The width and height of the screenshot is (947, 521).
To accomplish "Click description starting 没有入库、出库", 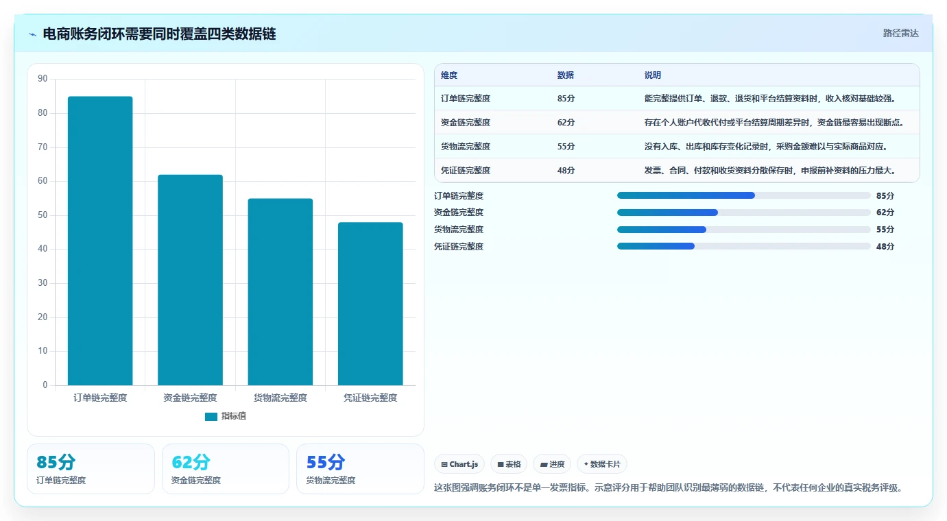I will click(x=767, y=147).
